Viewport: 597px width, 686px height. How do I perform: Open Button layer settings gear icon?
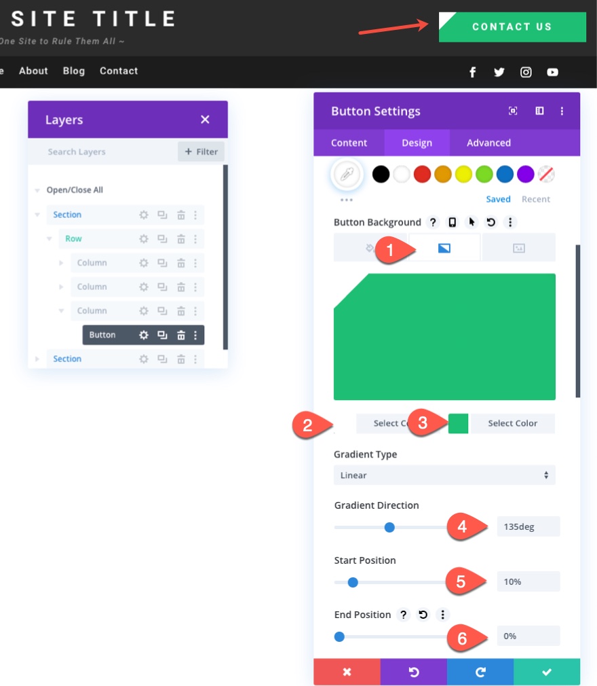144,335
